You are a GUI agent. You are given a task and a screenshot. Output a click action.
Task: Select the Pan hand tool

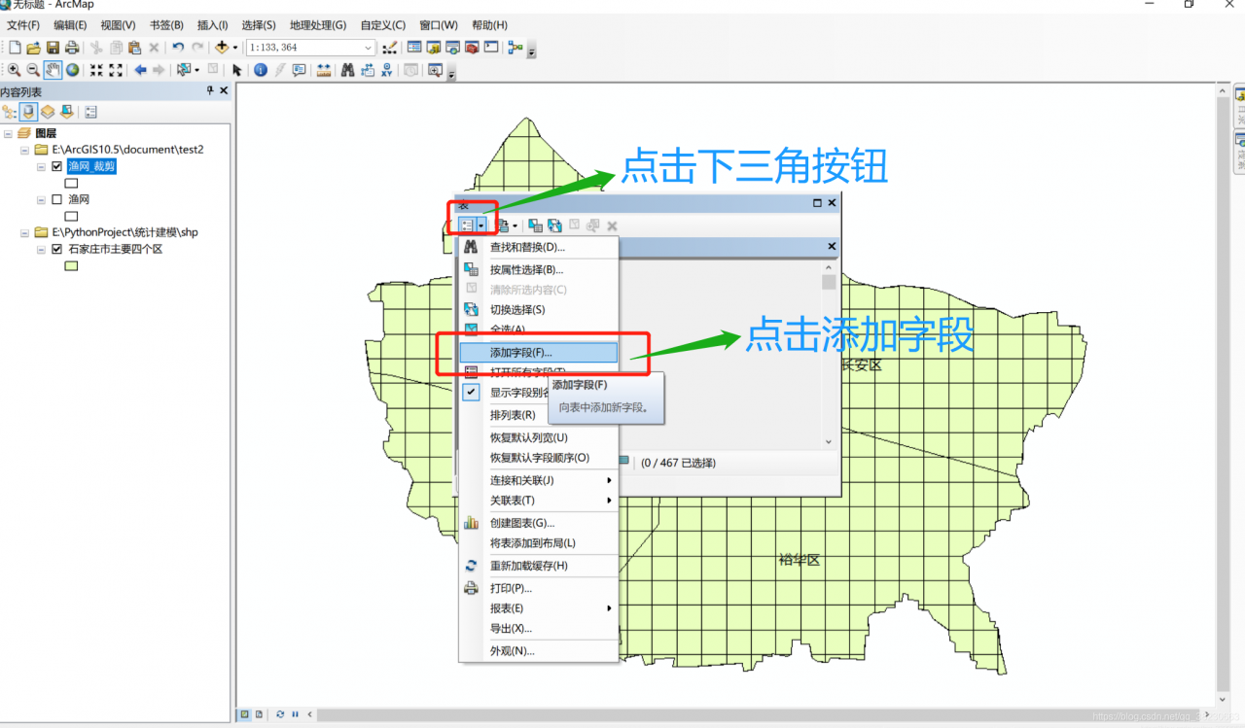click(x=53, y=70)
